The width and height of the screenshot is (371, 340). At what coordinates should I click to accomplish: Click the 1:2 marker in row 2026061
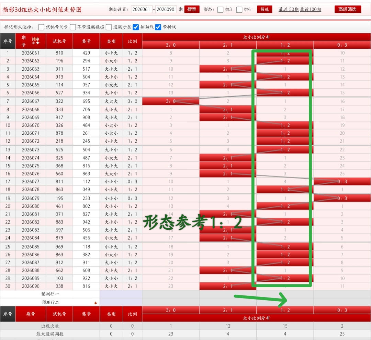point(285,53)
